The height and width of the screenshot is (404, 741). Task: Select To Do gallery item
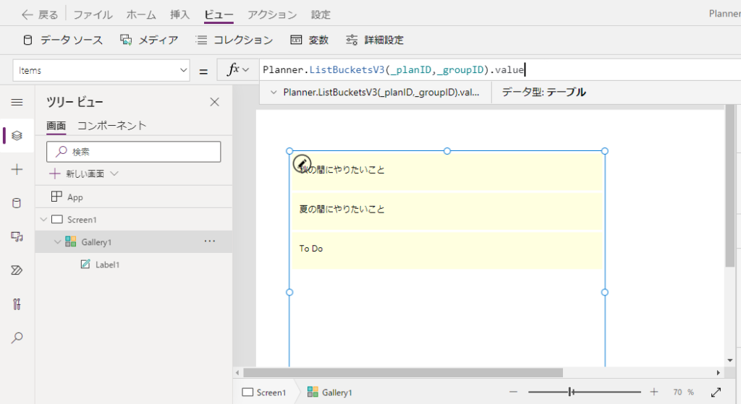pos(447,250)
